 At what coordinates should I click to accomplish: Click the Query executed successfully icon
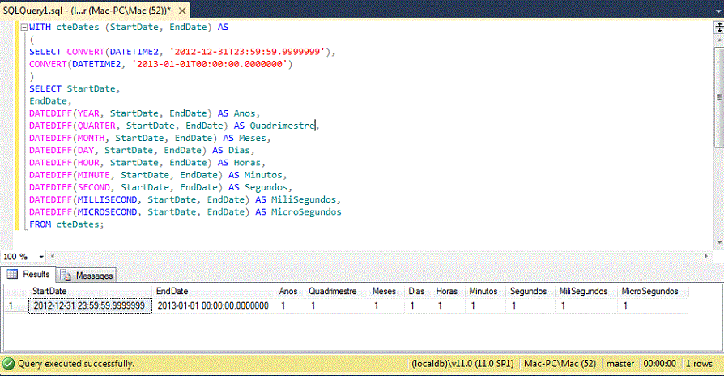click(x=8, y=364)
